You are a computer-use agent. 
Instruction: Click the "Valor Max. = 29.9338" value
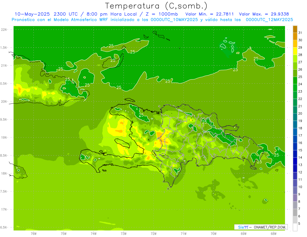(264, 14)
